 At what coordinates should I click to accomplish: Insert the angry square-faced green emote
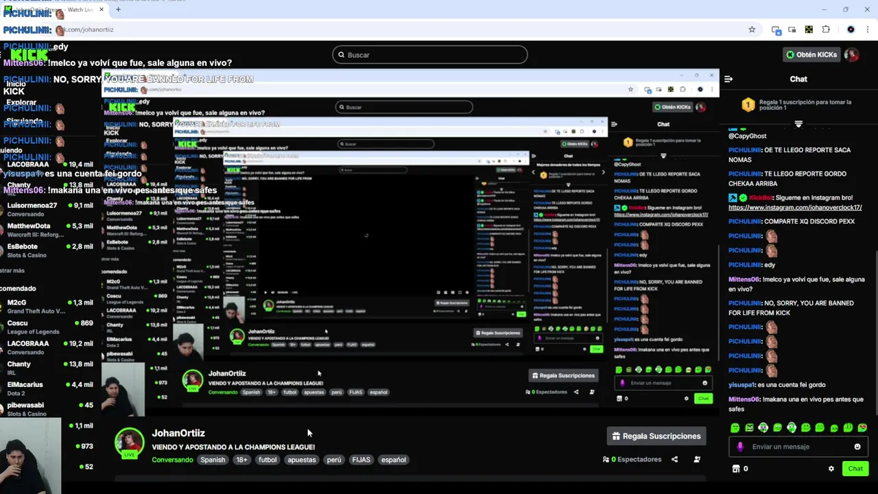749,427
